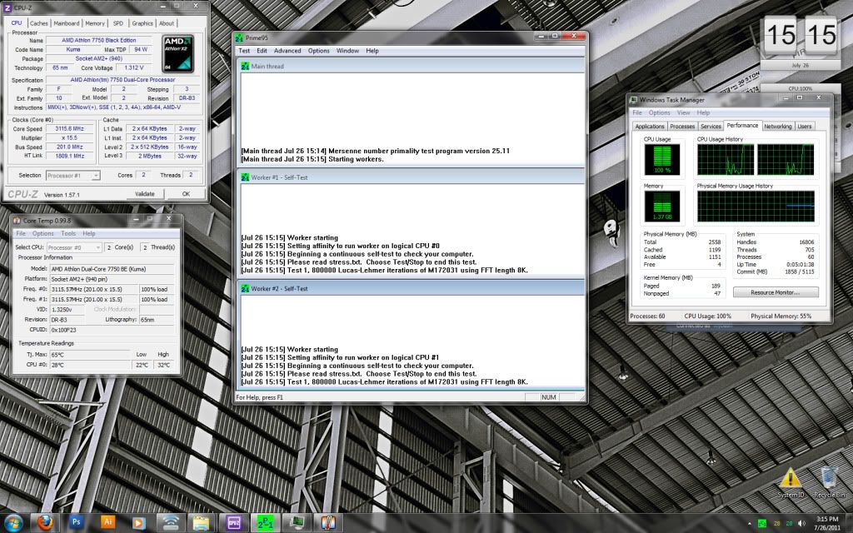Click the Tj. Max value '65°C' in Core Temp
The width and height of the screenshot is (853, 533).
coord(91,355)
